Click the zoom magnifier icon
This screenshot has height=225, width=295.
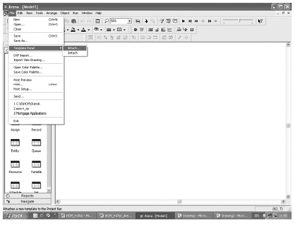pyautogui.click(x=106, y=21)
